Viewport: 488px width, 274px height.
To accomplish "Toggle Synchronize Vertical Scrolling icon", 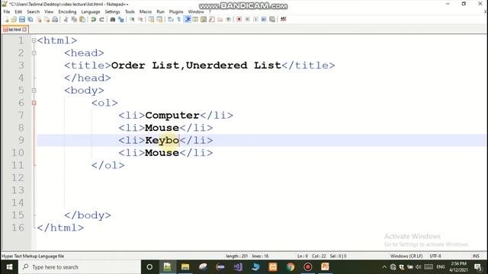I will click(151, 19).
